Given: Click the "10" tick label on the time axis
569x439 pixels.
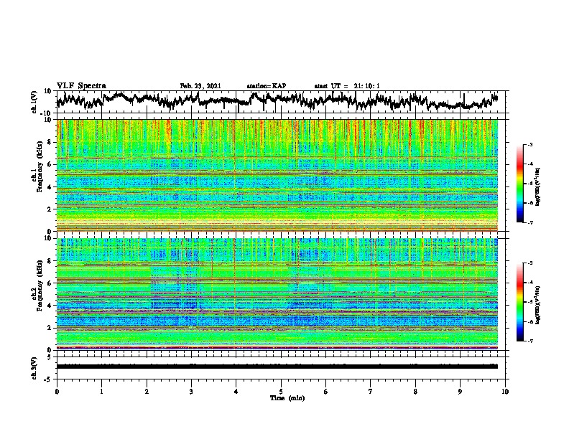Looking at the screenshot, I should (505, 392).
